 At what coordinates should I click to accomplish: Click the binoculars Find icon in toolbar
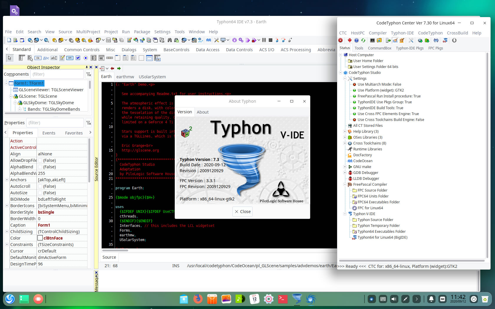[x=169, y=40]
